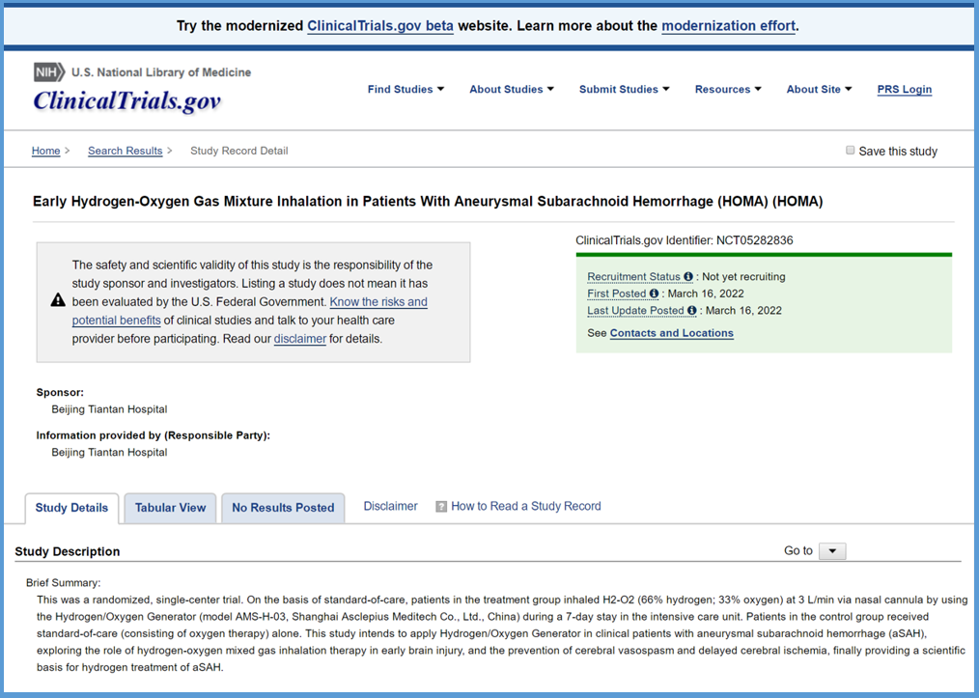Click the PRS Login link
Image resolution: width=979 pixels, height=698 pixels.
coord(904,90)
